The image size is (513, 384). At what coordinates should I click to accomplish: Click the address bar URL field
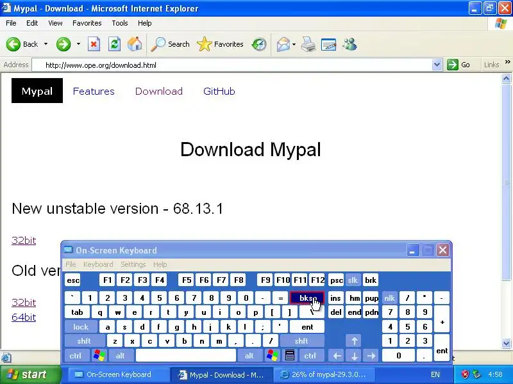(237, 65)
